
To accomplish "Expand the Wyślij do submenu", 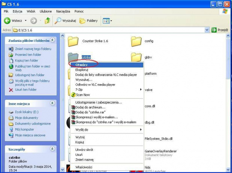I will 107,130.
